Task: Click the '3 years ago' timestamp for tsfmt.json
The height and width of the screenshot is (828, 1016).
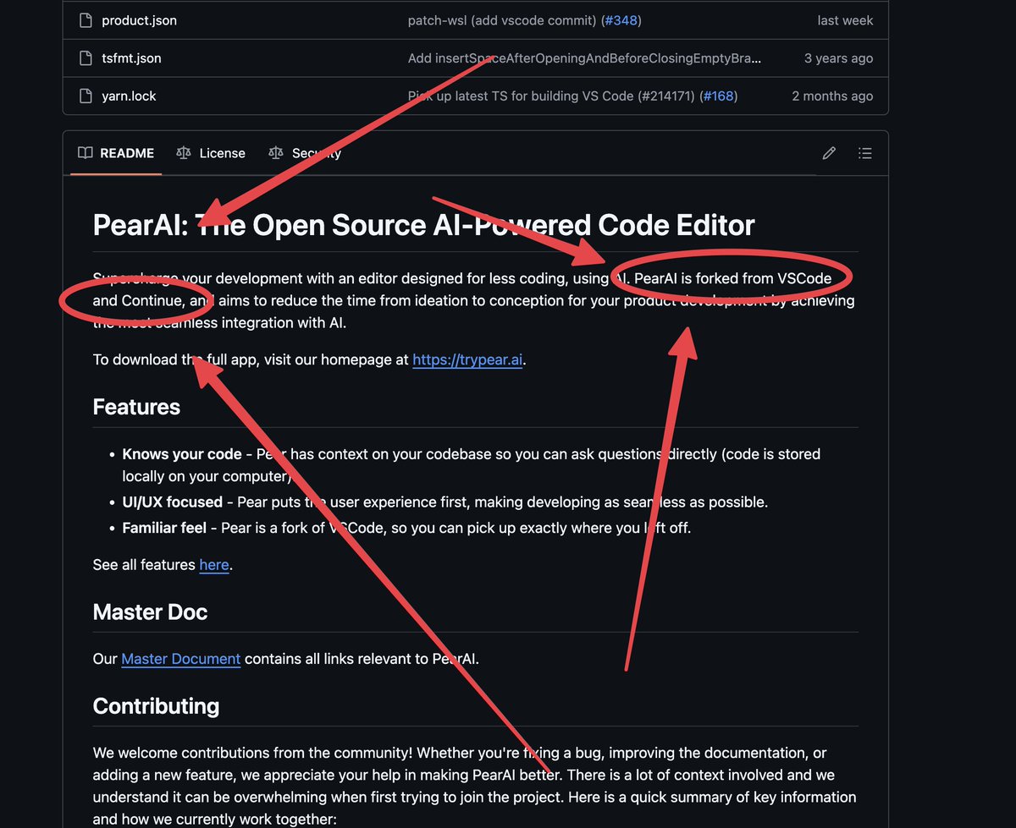Action: click(x=838, y=58)
